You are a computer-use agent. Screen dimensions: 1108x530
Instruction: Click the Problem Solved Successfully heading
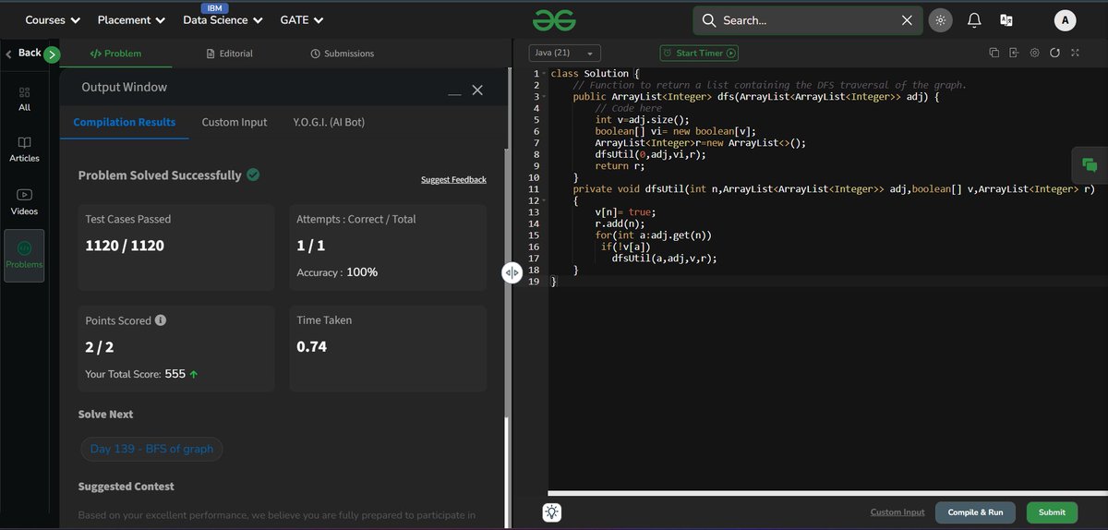(160, 175)
